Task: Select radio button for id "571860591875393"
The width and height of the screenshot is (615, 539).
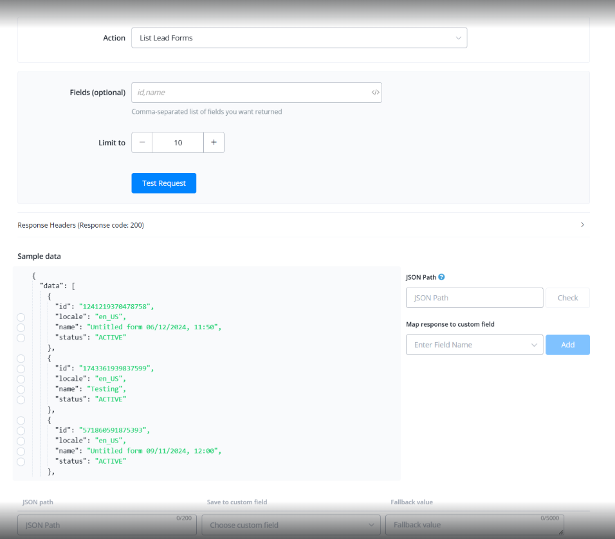Action: coord(21,430)
